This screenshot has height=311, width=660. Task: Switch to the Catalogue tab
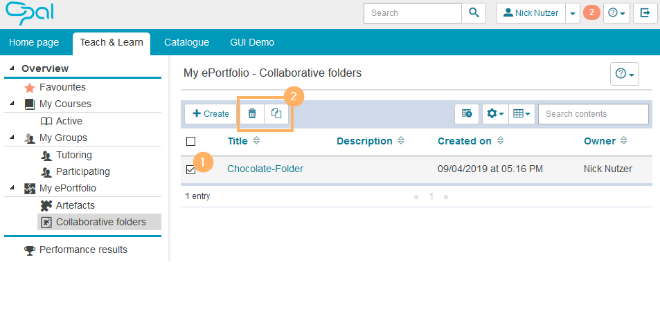[x=186, y=42]
